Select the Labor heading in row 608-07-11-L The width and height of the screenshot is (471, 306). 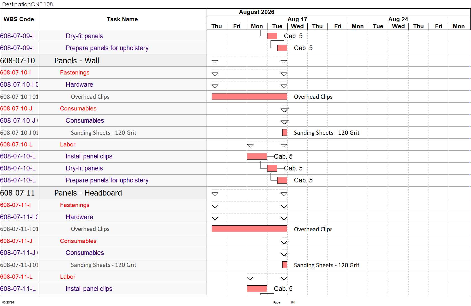[x=68, y=277]
